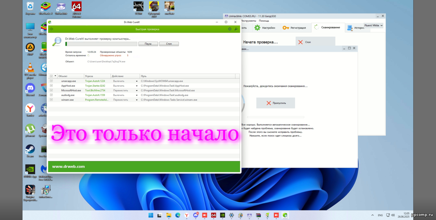Click the Стоп button in Dr.Web

coord(169,44)
